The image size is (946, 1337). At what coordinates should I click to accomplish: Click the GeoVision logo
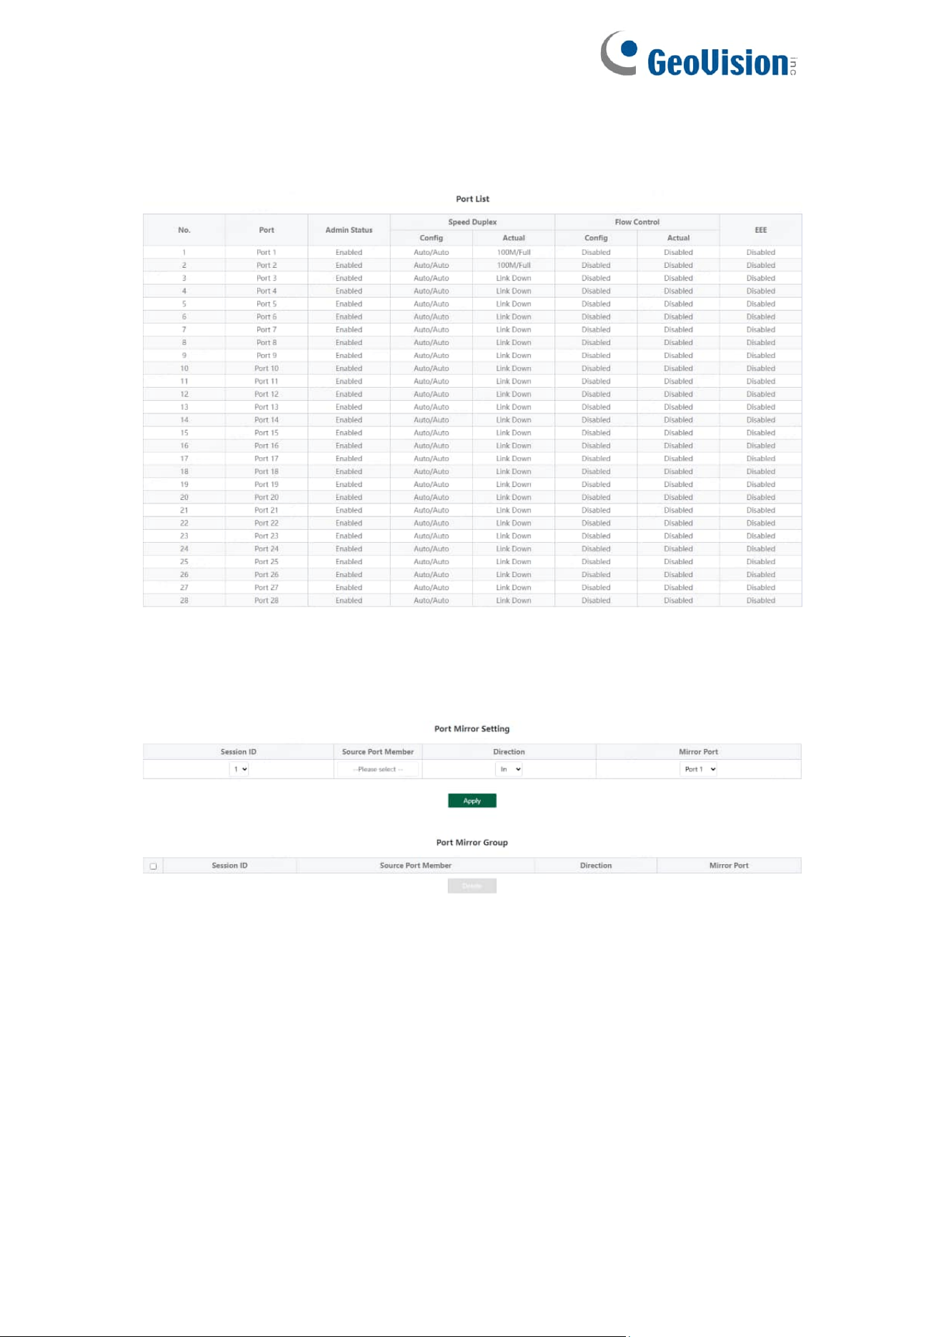point(699,54)
